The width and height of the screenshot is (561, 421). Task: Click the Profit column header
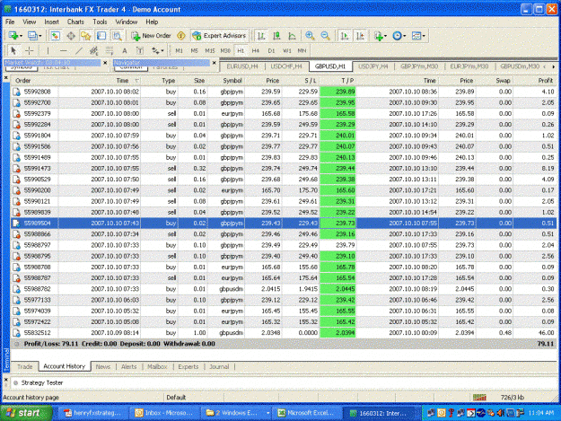545,81
